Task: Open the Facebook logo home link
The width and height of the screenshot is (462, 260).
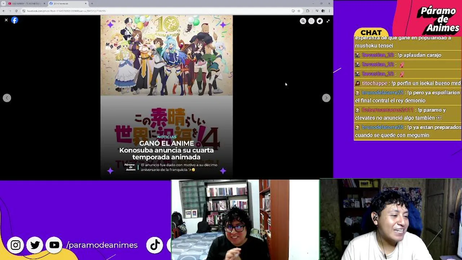Action: pyautogui.click(x=14, y=20)
